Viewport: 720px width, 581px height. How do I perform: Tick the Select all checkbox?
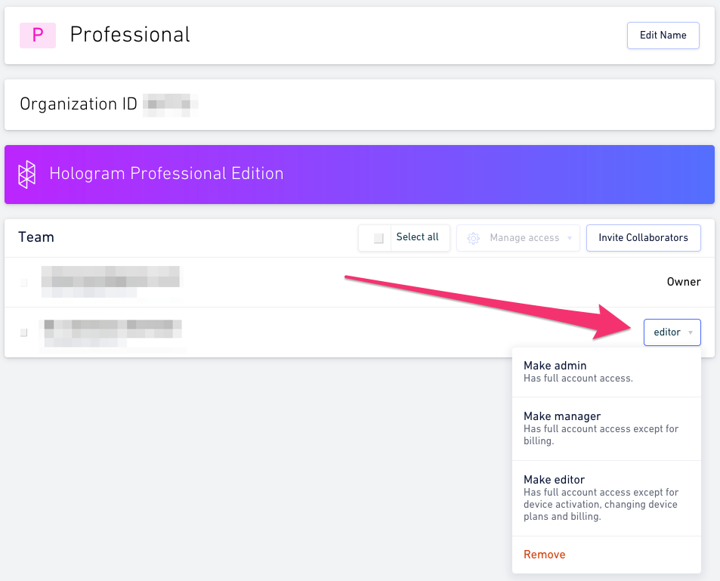point(379,238)
